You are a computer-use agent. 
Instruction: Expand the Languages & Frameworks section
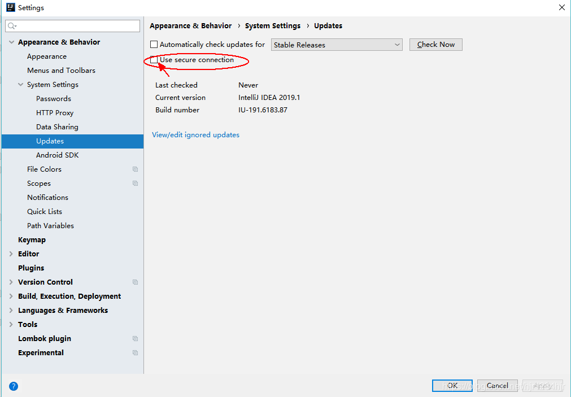click(11, 311)
